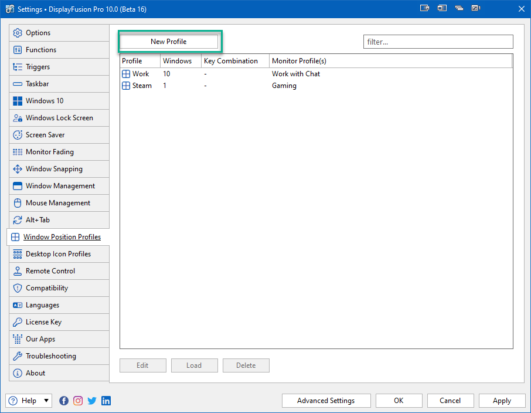The image size is (531, 413).
Task: Click the Edit button
Action: coord(142,365)
